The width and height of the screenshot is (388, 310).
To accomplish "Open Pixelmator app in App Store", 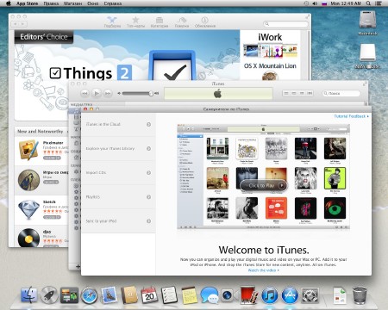I will coord(28,150).
